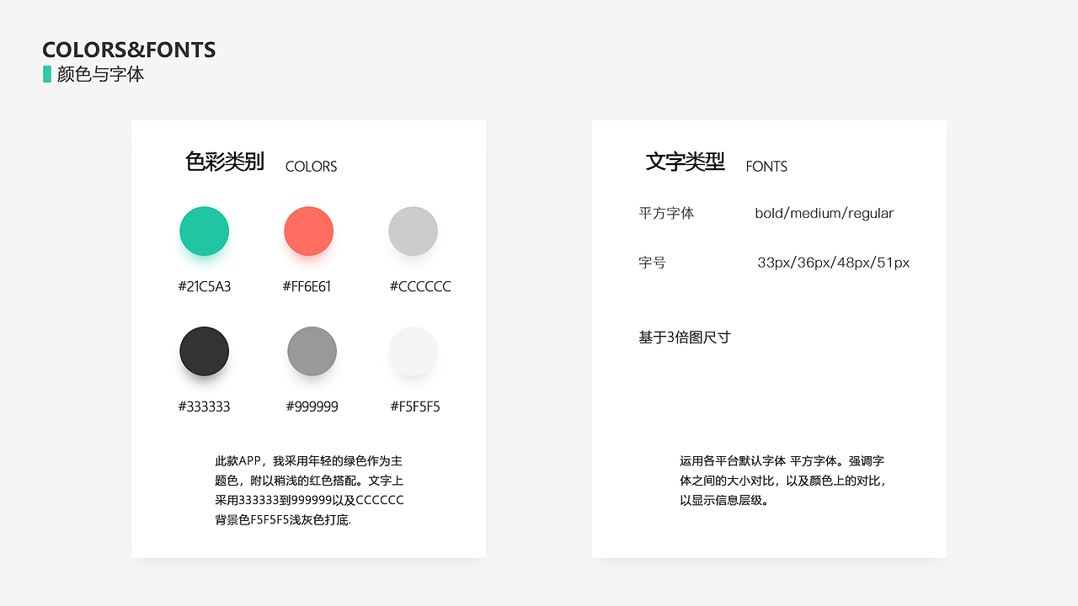Select the dark #333333 color swatch
The image size is (1078, 606).
coord(204,351)
